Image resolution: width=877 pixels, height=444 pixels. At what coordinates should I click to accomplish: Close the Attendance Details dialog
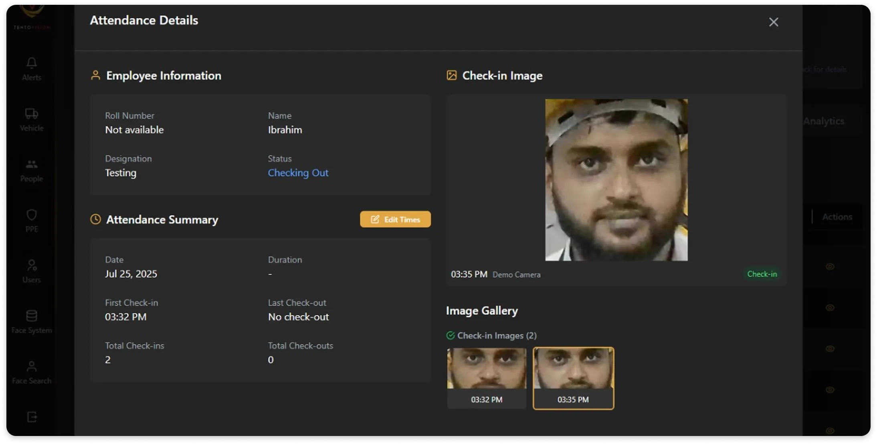pyautogui.click(x=774, y=22)
